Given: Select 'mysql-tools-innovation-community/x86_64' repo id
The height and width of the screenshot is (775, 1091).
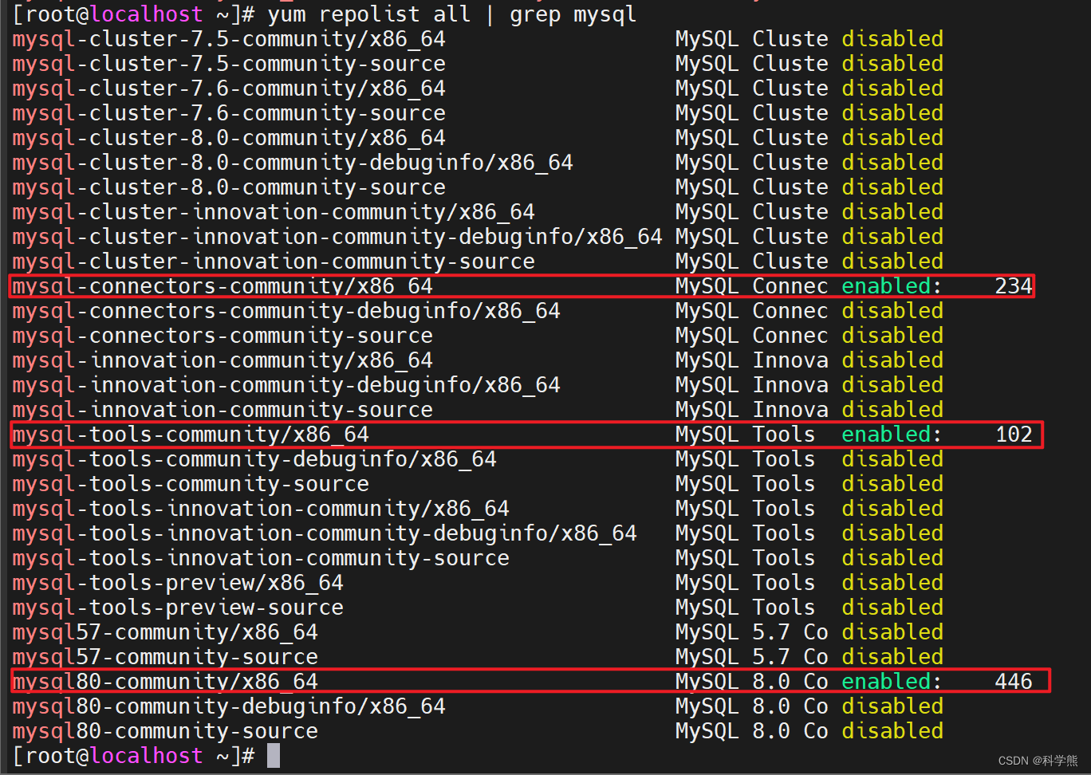Looking at the screenshot, I should tap(261, 509).
